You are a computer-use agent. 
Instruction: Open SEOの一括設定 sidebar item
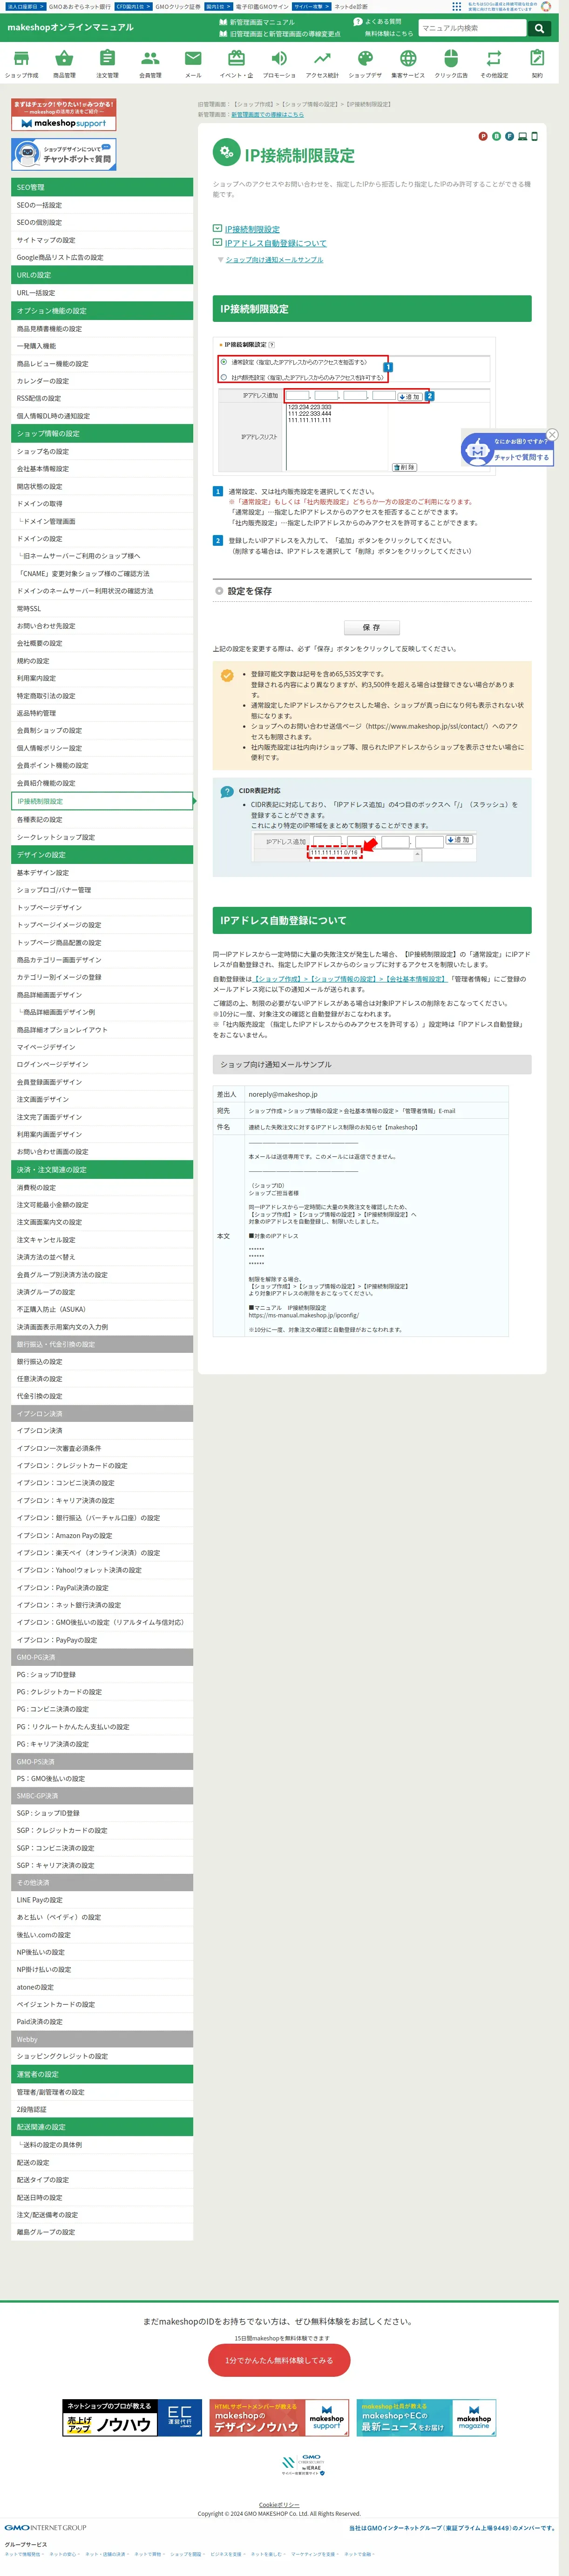click(102, 205)
